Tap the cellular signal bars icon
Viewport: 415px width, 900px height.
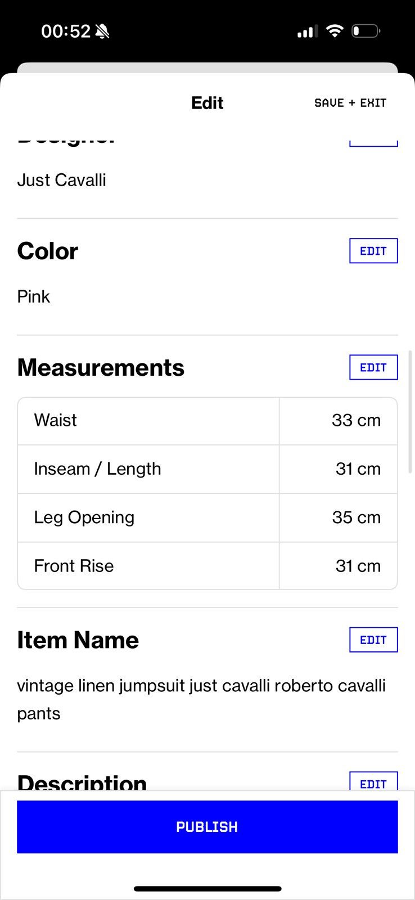[307, 31]
